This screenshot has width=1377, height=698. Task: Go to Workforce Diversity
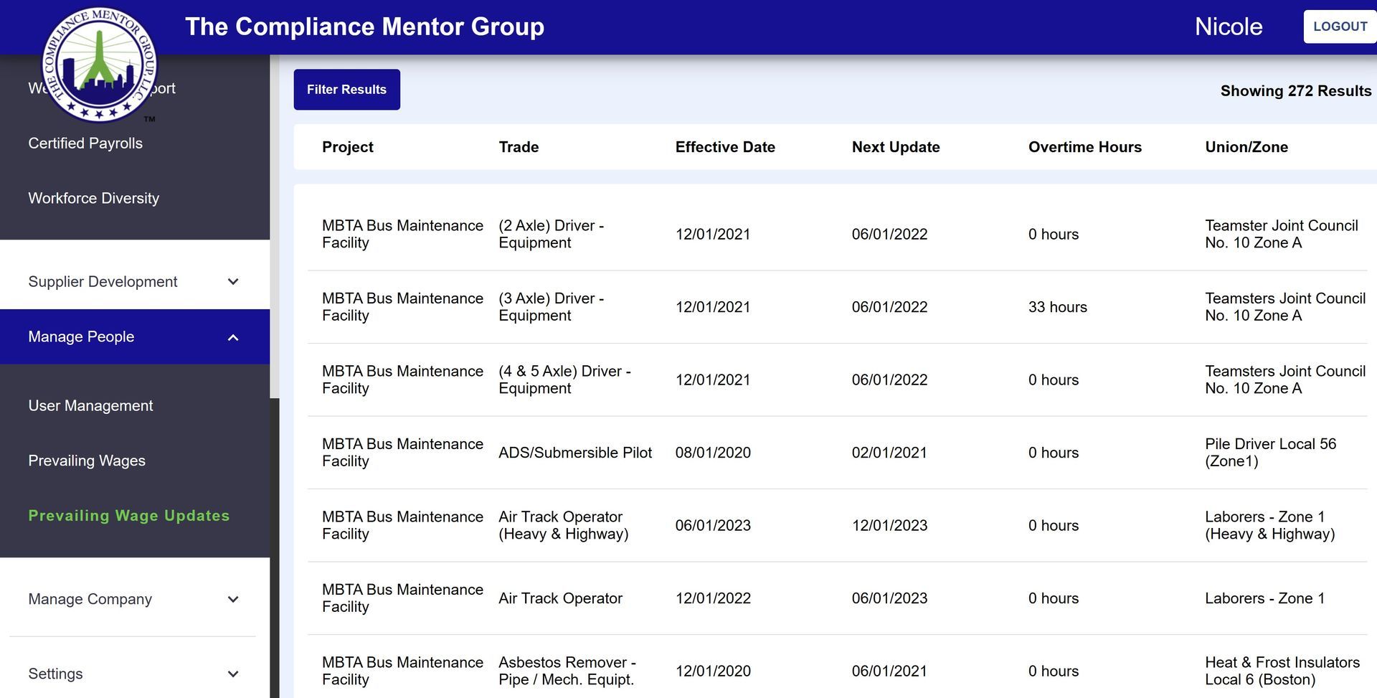click(x=93, y=199)
